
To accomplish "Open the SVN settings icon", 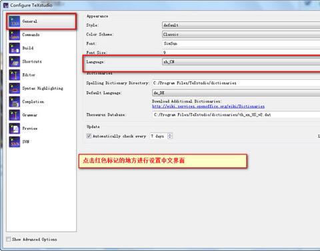I will (15, 142).
